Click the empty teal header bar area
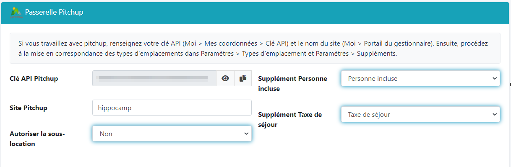 tap(294, 13)
